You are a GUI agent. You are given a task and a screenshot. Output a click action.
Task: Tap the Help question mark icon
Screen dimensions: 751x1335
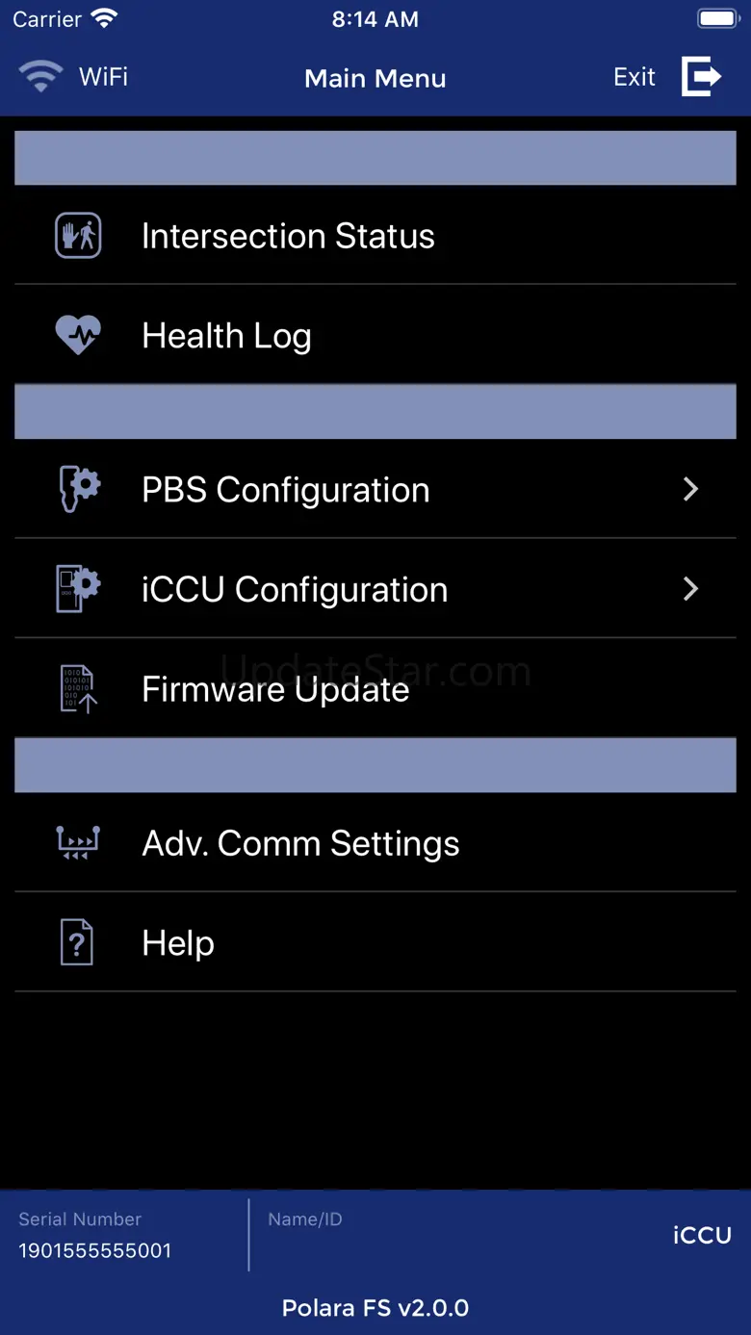click(78, 942)
